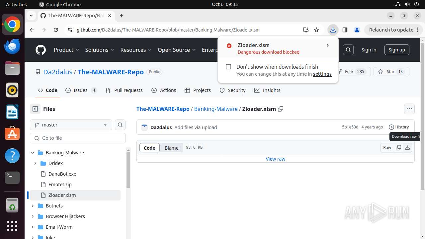Open Ubuntu Software from dock
This screenshot has height=239, width=425.
[x=12, y=134]
